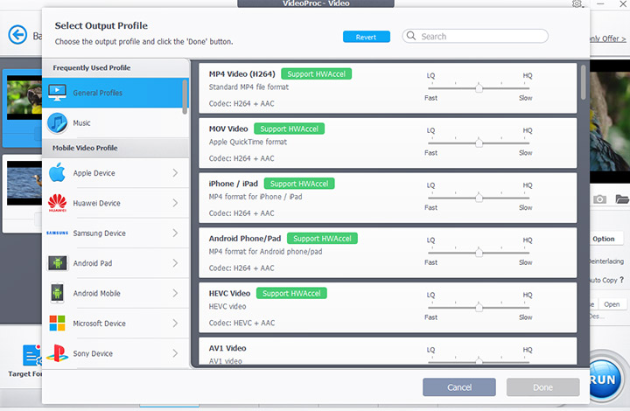630x411 pixels.
Task: Open Samsung Device profile list
Action: click(x=115, y=233)
